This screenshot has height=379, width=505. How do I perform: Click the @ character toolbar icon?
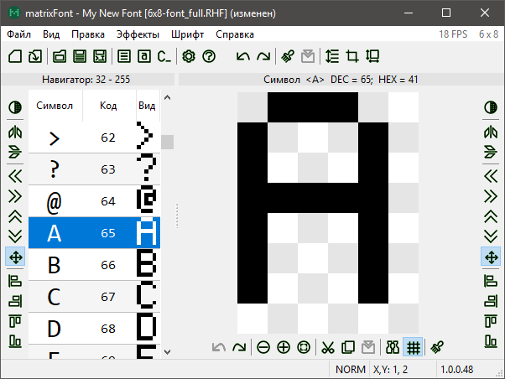[144, 56]
